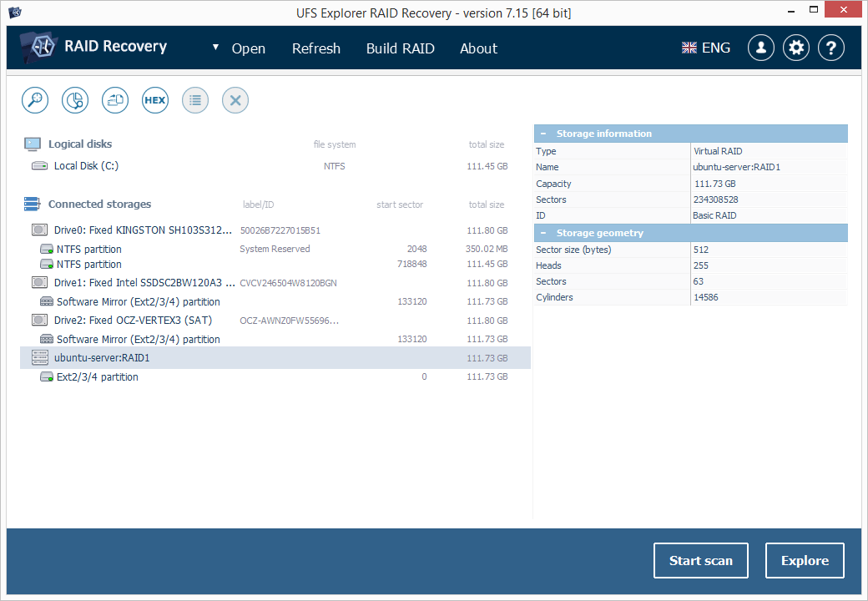
Task: Select Drive1: Fixed Intel SSDSC2BW120A3 row
Action: pyautogui.click(x=275, y=283)
